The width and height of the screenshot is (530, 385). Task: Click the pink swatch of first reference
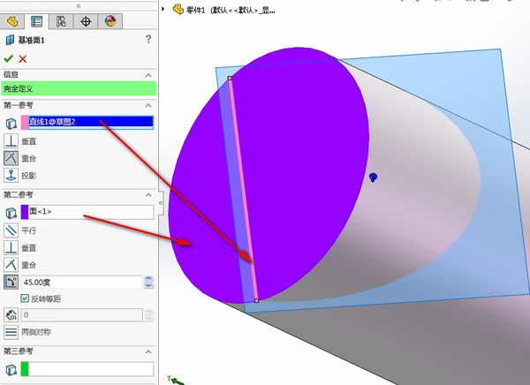[25, 122]
